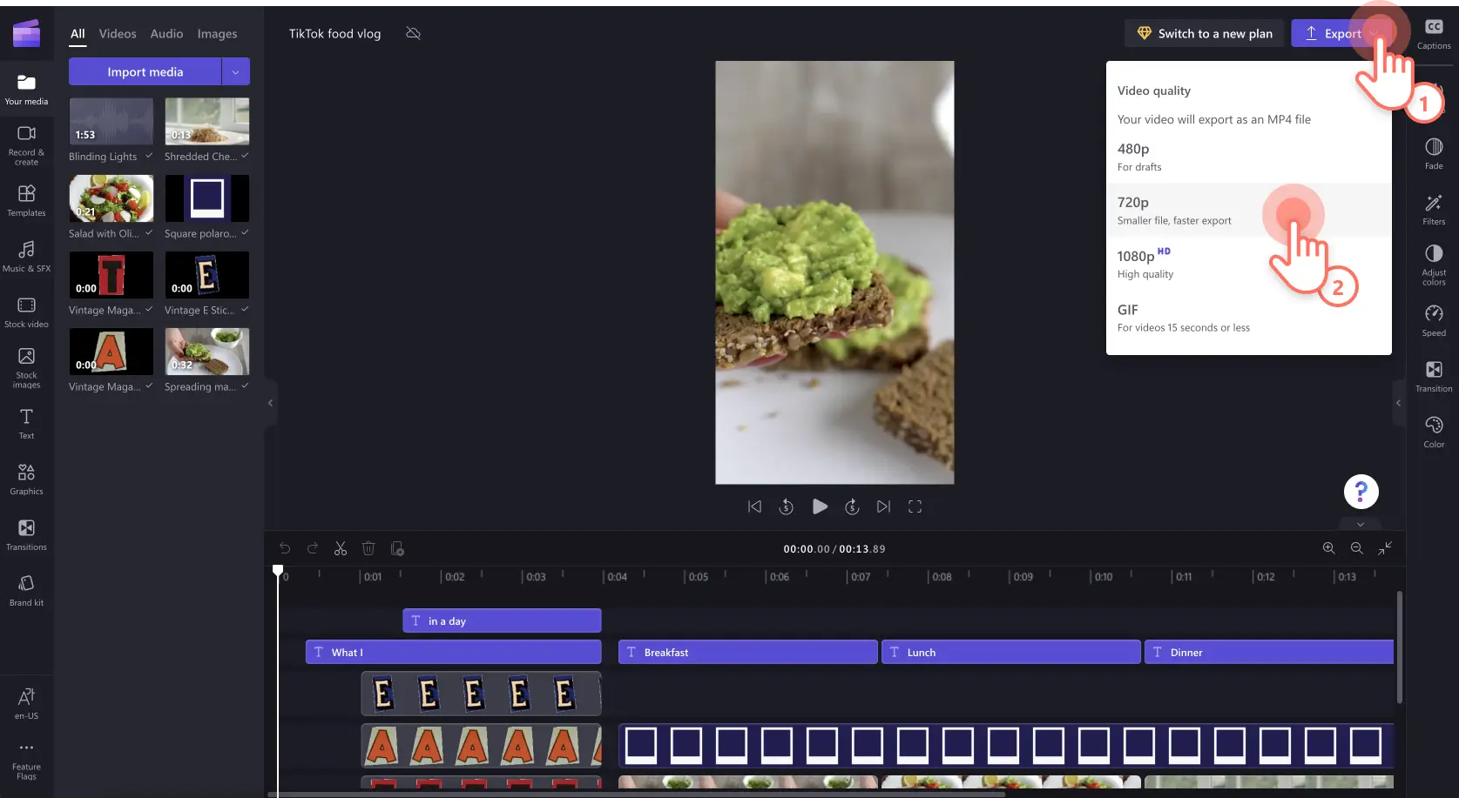This screenshot has width=1459, height=798.
Task: Select the Lunch text clip
Action: tap(1010, 652)
